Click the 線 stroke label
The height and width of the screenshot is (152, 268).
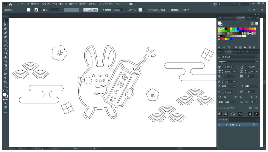(x=44, y=10)
